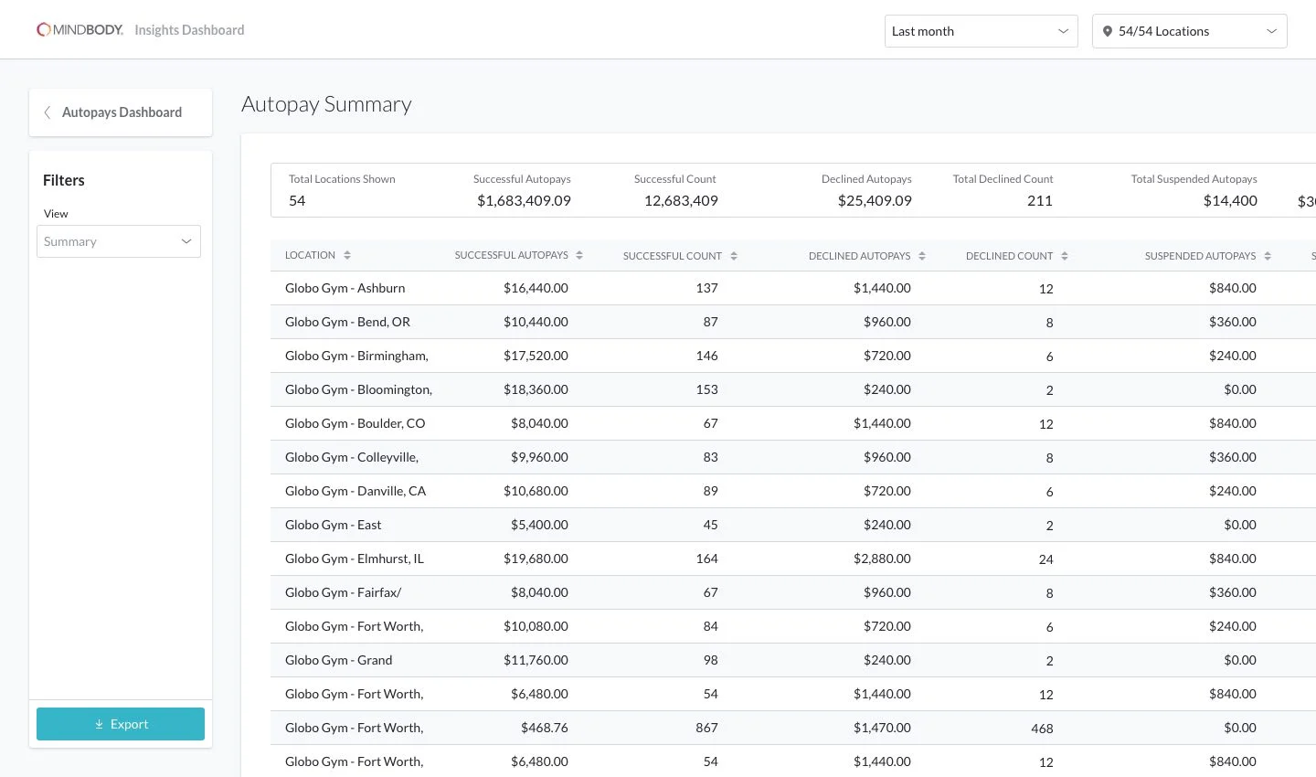Select the Globo Gym - Bloomington row
The image size is (1316, 777).
tap(793, 389)
